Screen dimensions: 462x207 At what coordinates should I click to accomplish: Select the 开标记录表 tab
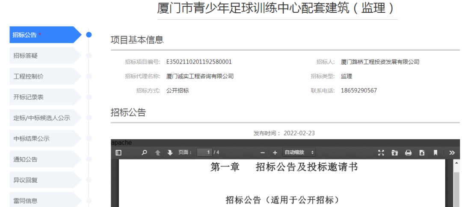pyautogui.click(x=45, y=97)
